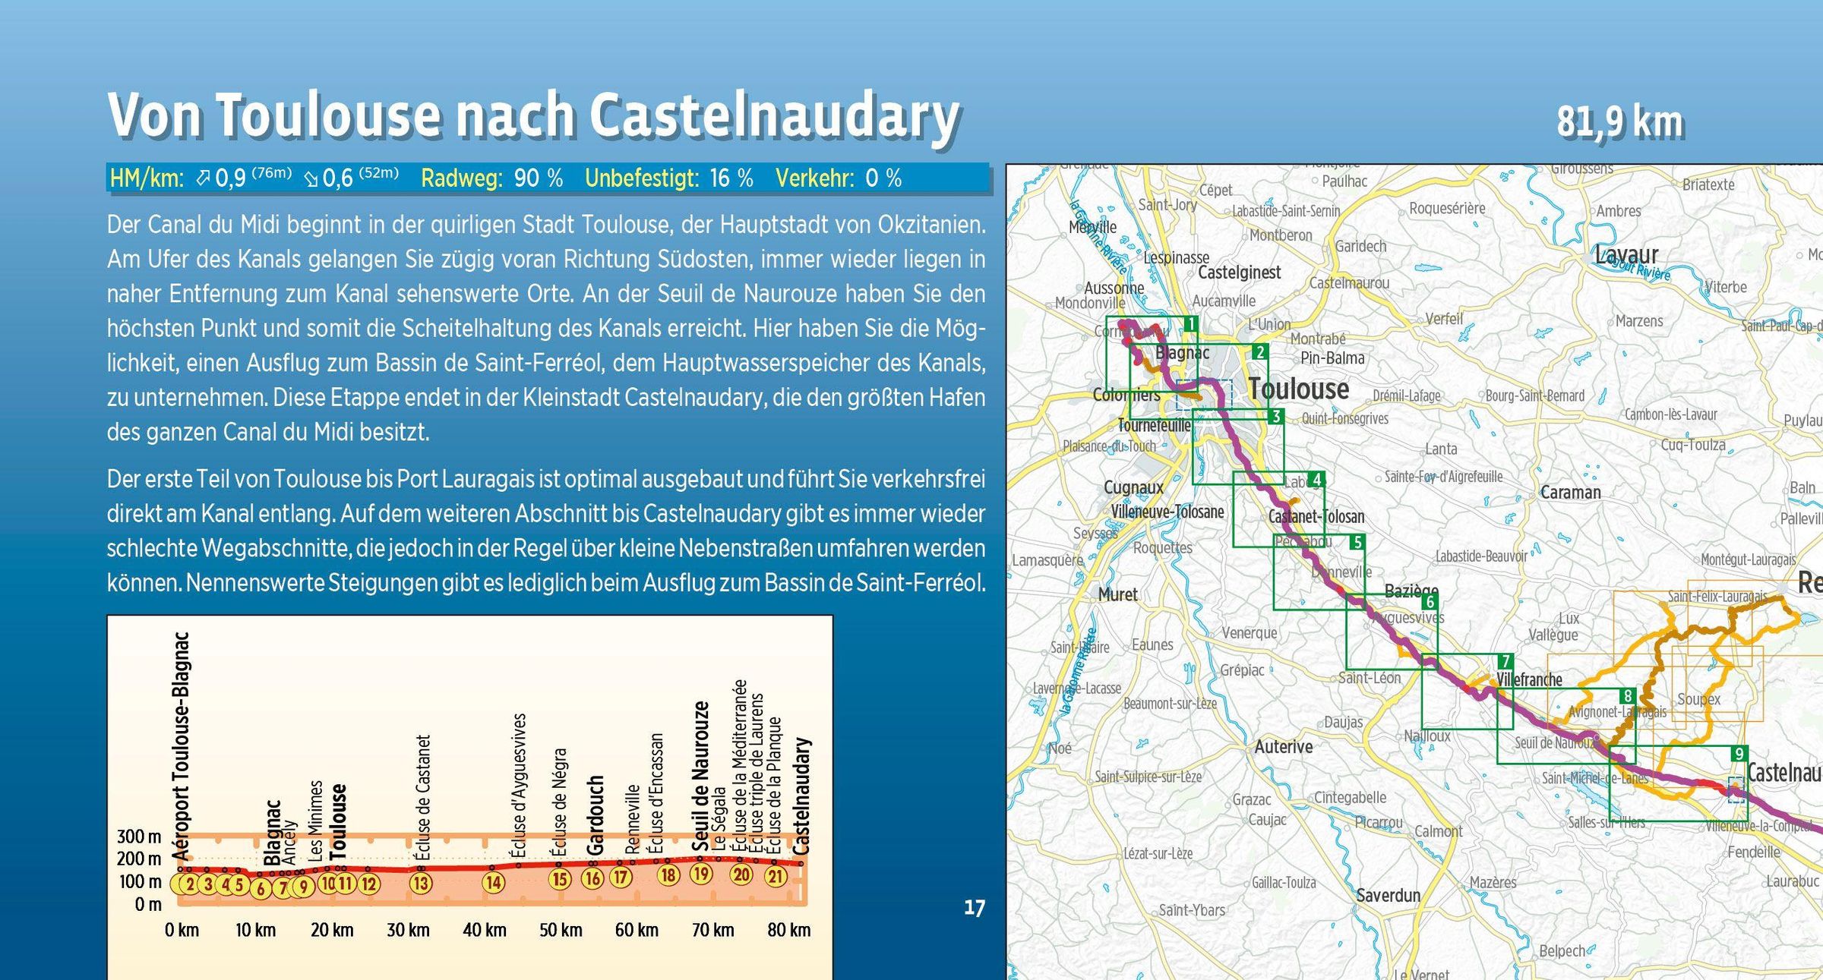Click the Gardouch label on elevation chart
Image resolution: width=1823 pixels, height=980 pixels.
click(x=595, y=815)
